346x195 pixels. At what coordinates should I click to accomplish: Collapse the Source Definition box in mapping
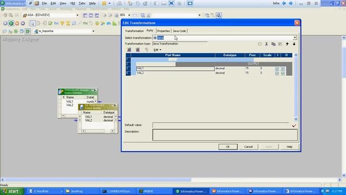(x=92, y=90)
